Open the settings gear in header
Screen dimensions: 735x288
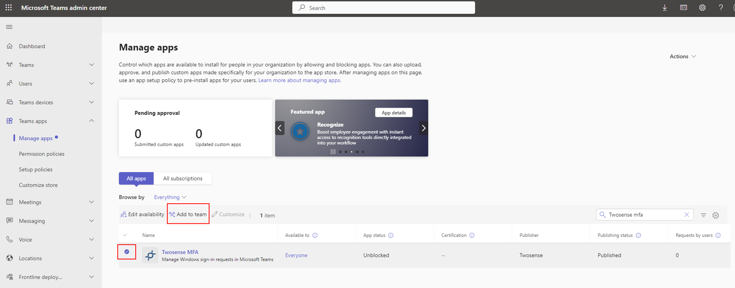click(x=702, y=8)
